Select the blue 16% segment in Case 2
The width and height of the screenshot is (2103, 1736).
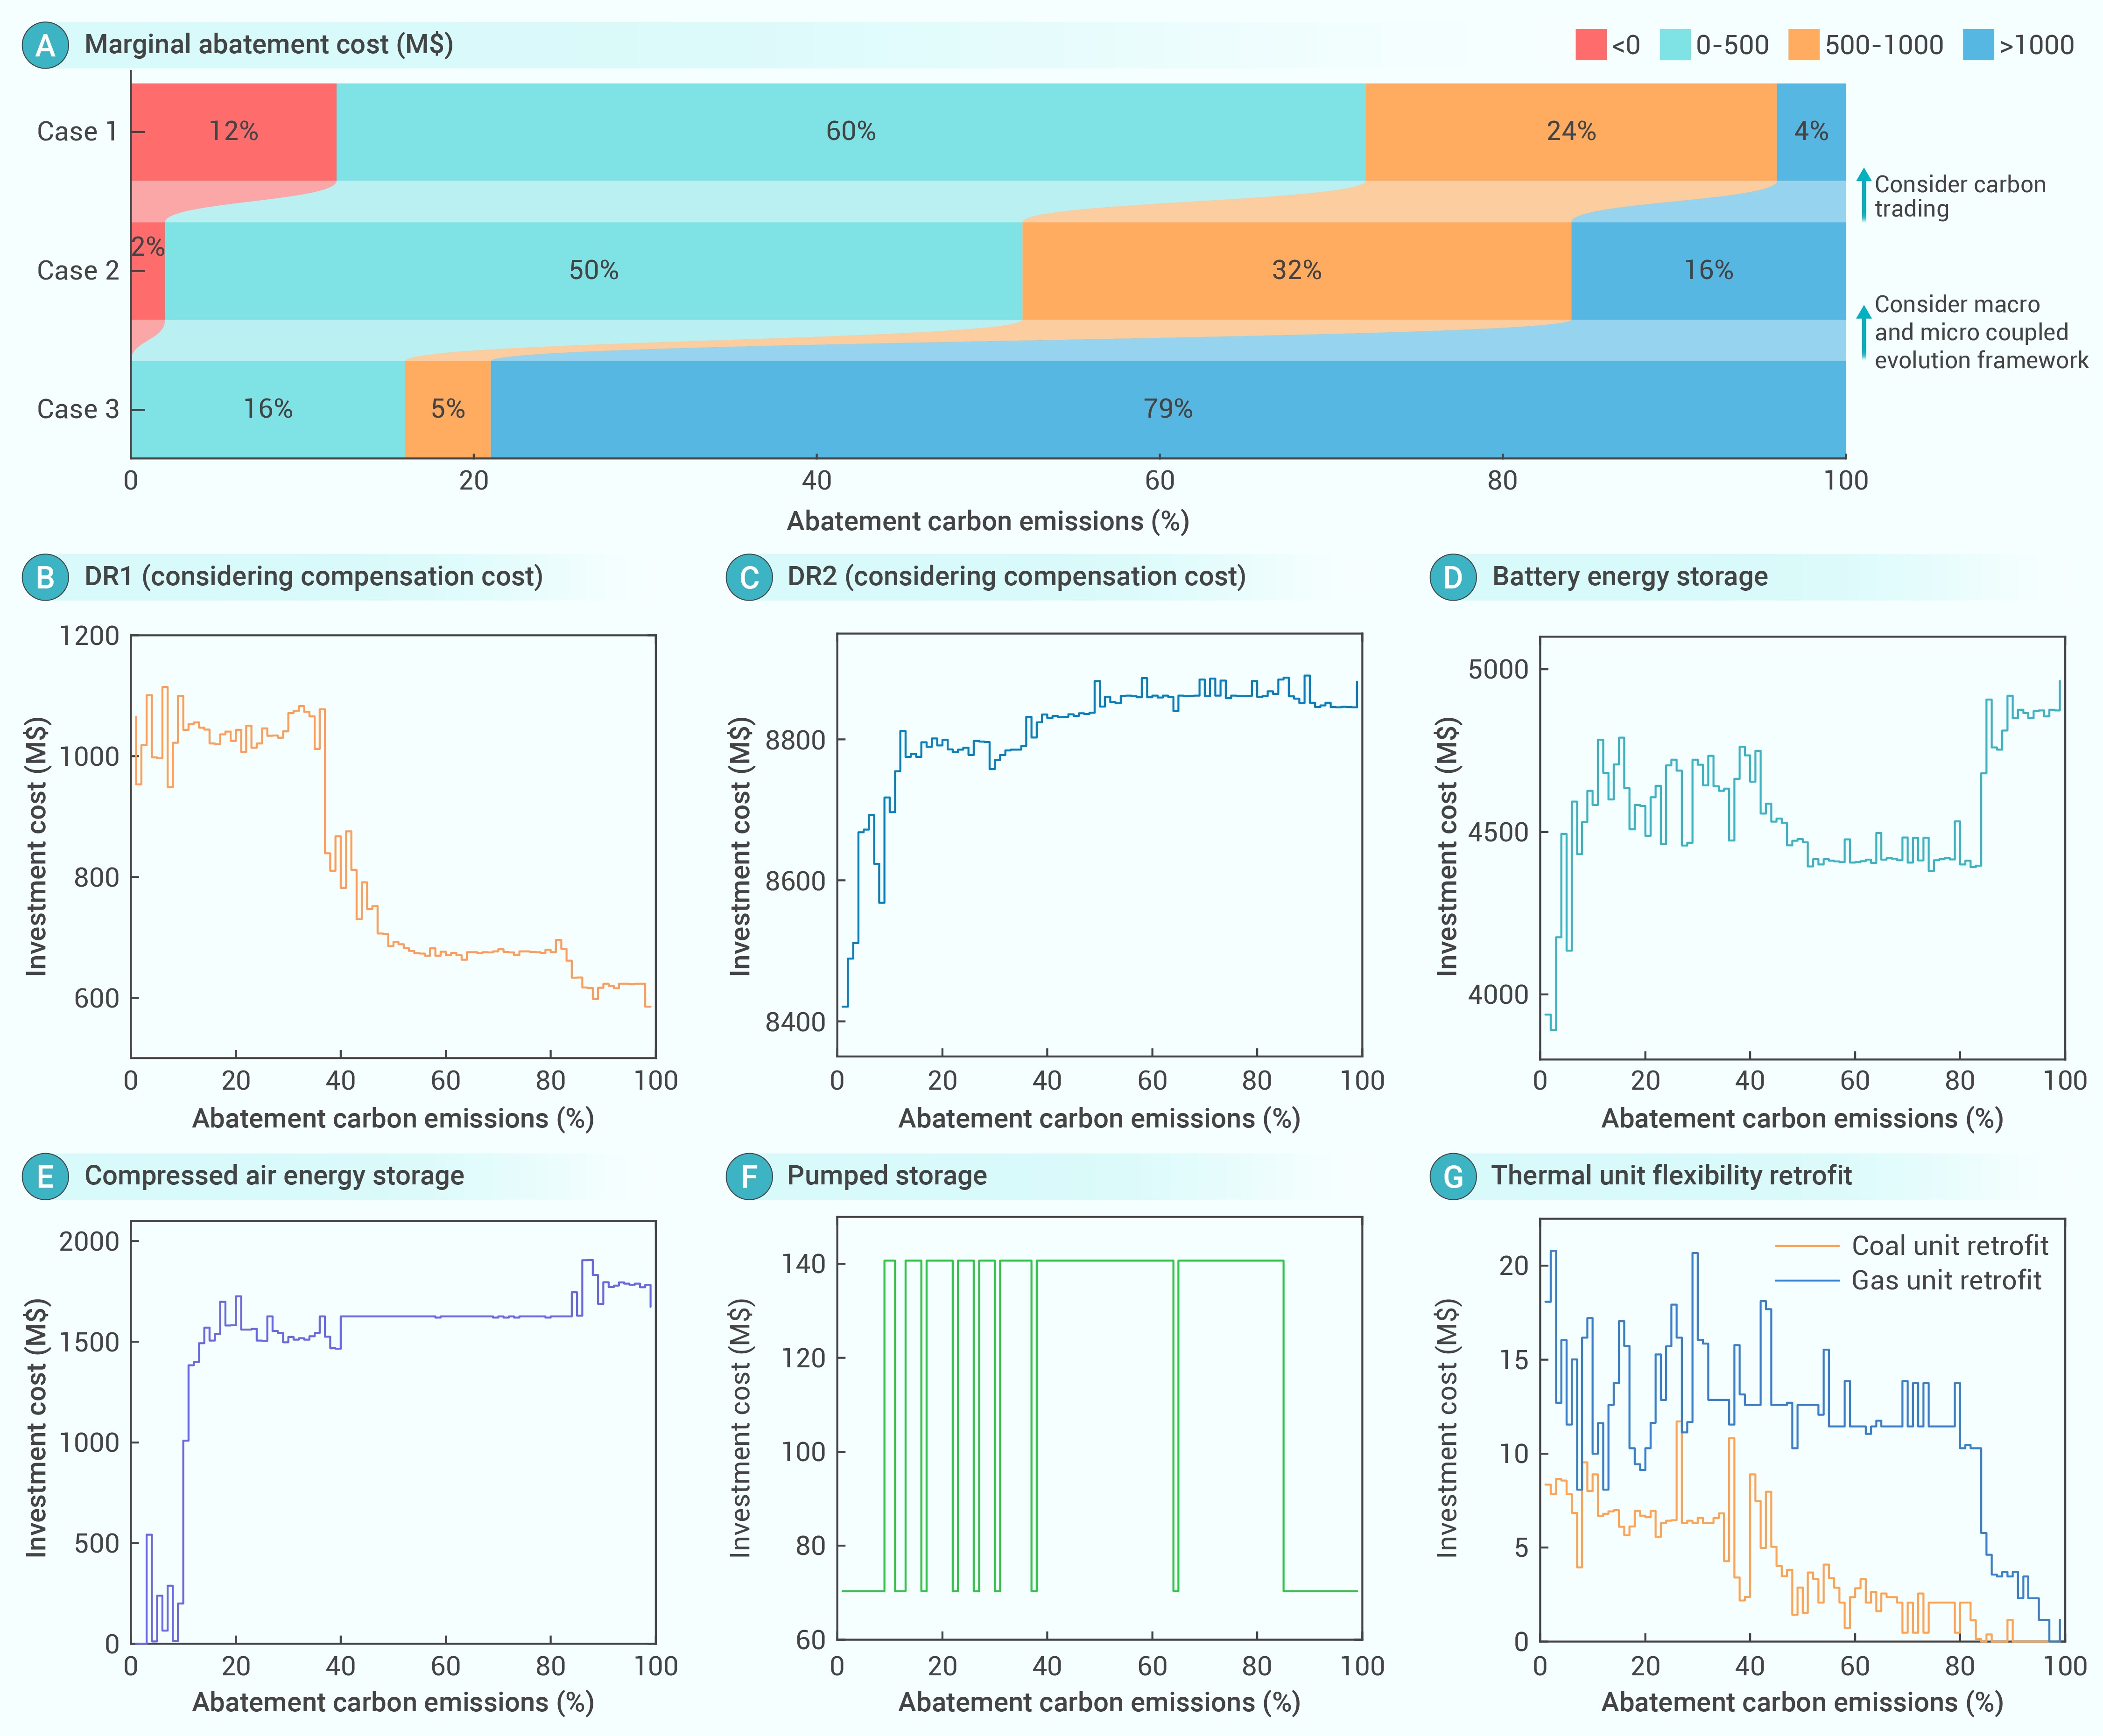point(1709,271)
